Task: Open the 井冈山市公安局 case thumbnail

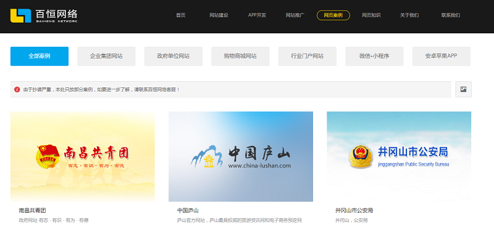Action: tap(399, 156)
